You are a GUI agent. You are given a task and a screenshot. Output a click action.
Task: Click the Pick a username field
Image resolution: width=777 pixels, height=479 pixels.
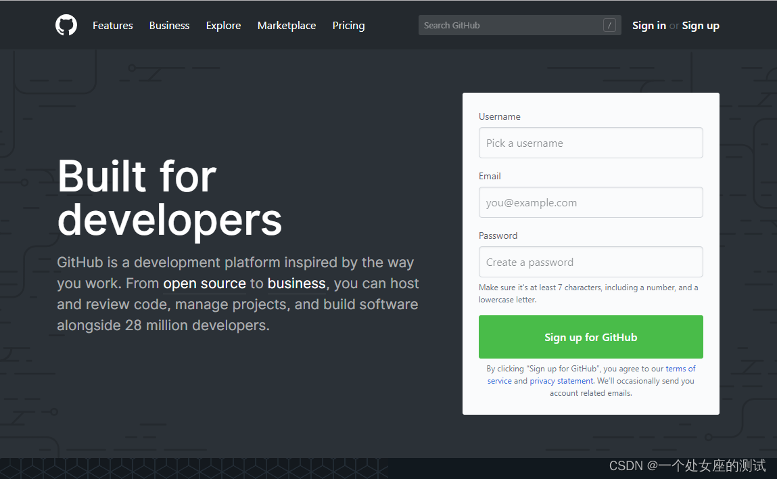click(x=590, y=143)
